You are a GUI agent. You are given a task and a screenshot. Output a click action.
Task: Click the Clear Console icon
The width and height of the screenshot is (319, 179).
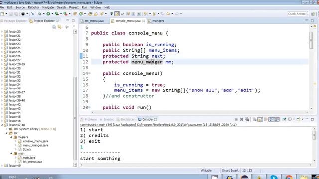[x=254, y=119]
